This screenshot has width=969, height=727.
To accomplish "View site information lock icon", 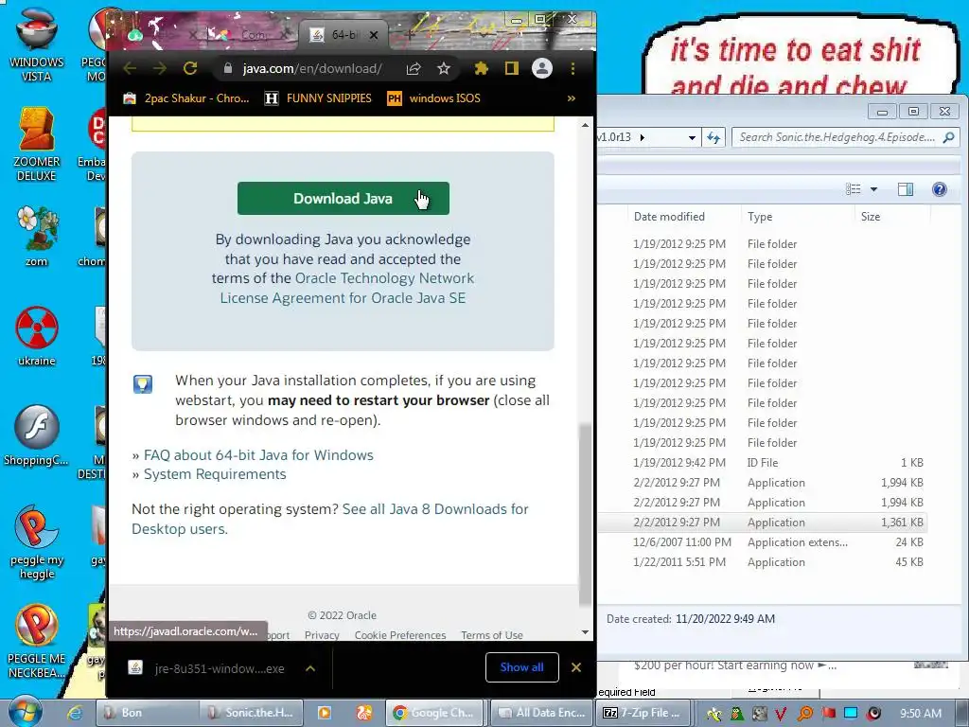I will click(x=227, y=68).
